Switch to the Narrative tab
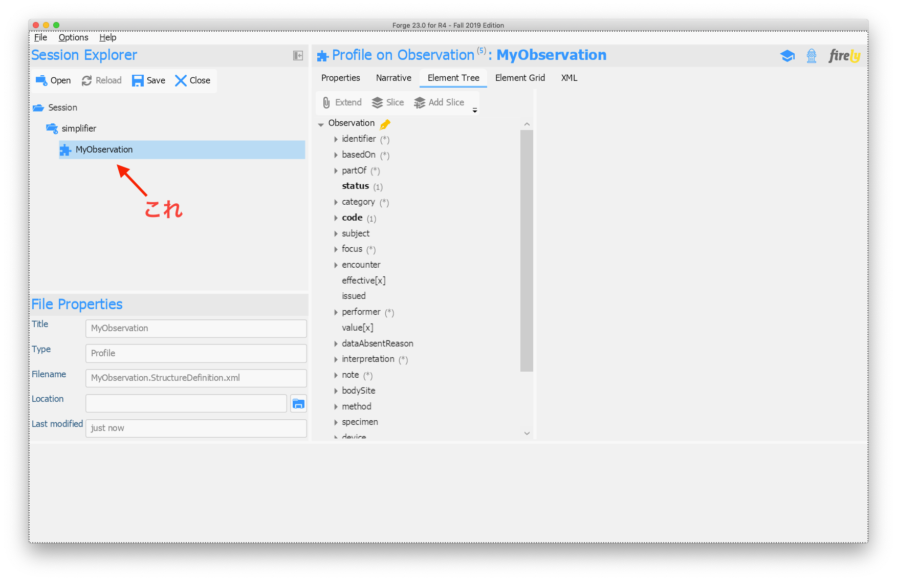This screenshot has height=581, width=897. [393, 78]
